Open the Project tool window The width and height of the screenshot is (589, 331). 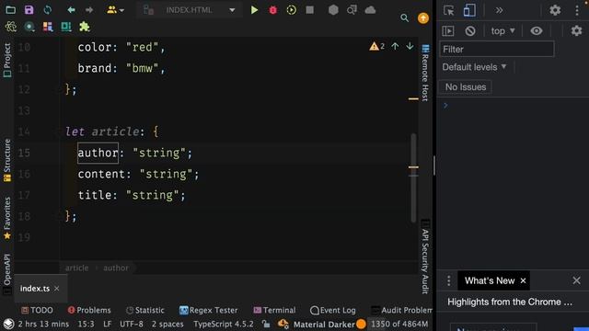(7, 60)
